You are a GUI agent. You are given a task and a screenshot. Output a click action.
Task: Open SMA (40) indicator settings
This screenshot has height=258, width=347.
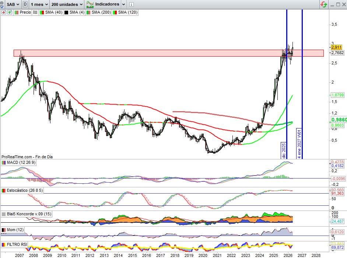(54, 13)
